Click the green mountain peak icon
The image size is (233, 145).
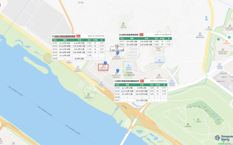123,23
